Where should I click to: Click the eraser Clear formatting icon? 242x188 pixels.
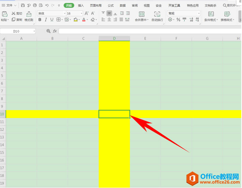point(92,19)
